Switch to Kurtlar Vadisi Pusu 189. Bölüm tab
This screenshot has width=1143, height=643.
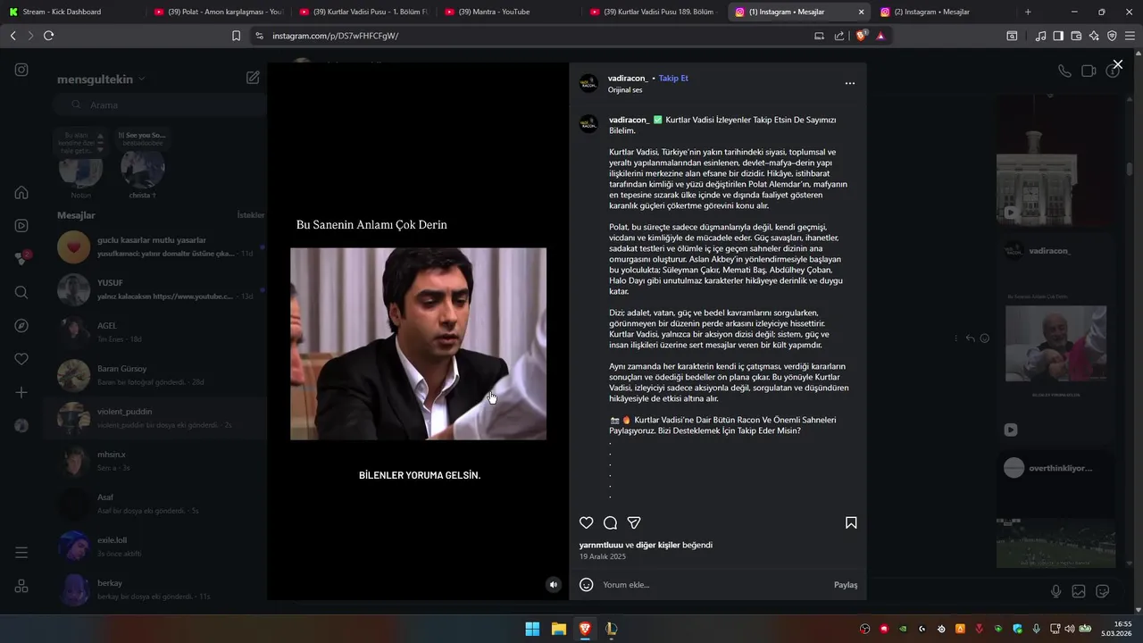(x=653, y=12)
